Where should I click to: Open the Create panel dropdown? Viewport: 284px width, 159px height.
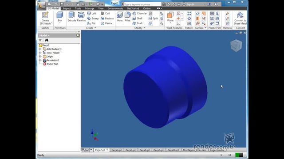click(91, 28)
